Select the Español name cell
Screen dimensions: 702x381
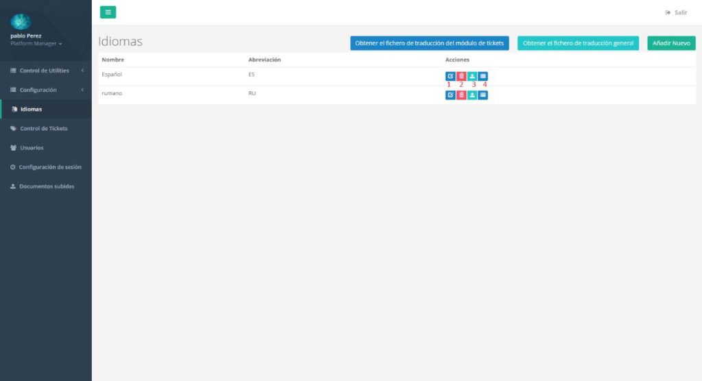tap(112, 74)
